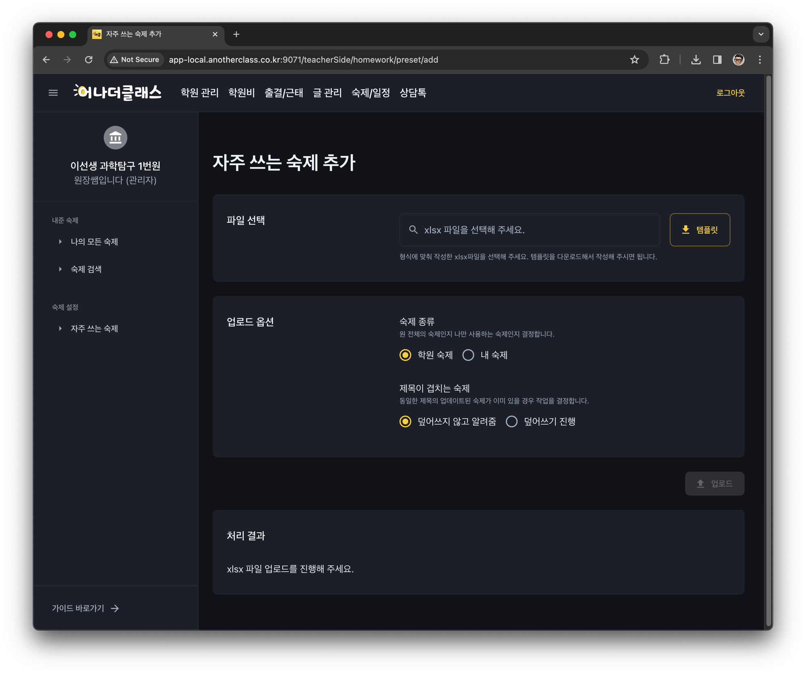Screen dimensions: 806x674
Task: Open a new browser tab
Action: click(237, 34)
